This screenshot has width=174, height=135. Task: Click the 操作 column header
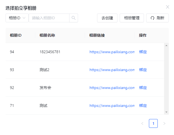[x=143, y=35]
